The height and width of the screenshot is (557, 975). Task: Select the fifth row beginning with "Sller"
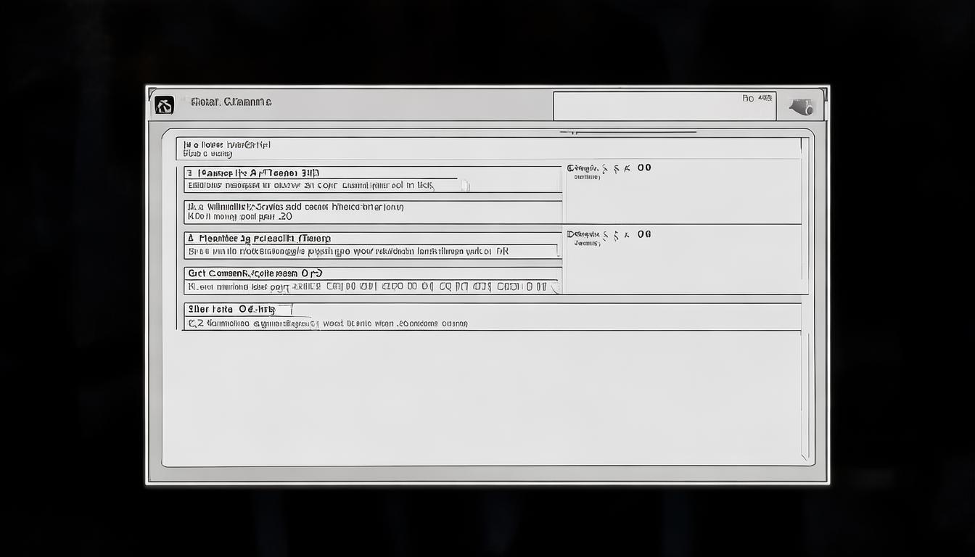(x=490, y=316)
